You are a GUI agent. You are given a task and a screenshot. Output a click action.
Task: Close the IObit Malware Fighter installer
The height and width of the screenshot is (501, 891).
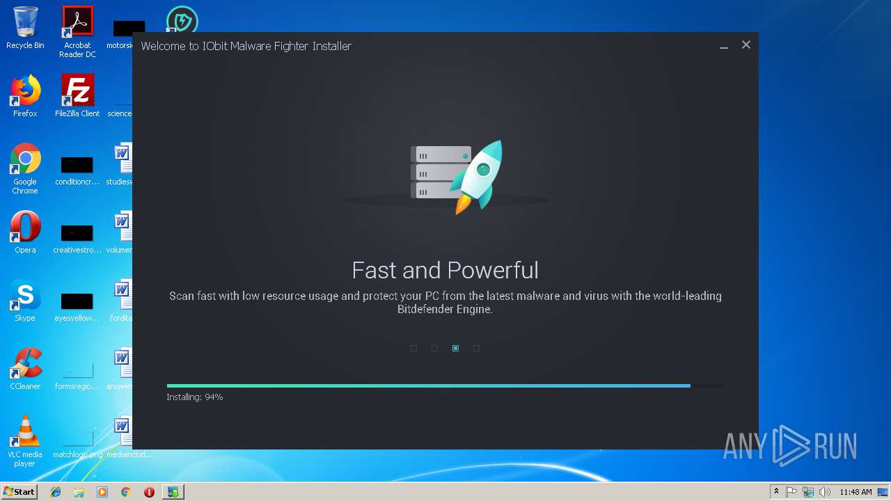pyautogui.click(x=746, y=45)
